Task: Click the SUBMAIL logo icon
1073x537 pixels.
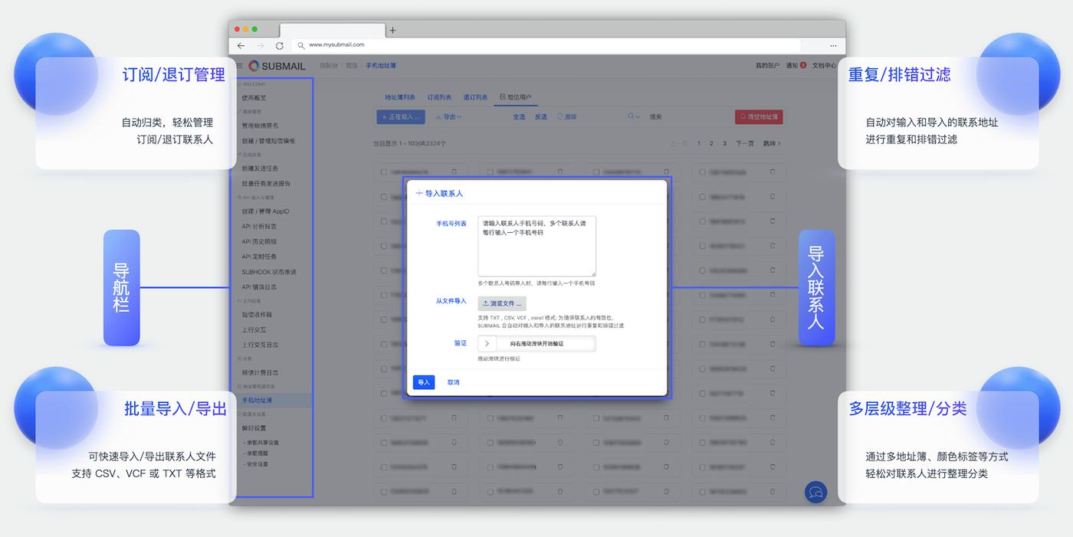Action: [254, 66]
